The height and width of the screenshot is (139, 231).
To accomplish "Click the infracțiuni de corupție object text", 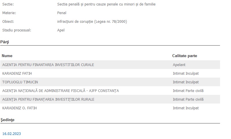I will coord(92,22).
